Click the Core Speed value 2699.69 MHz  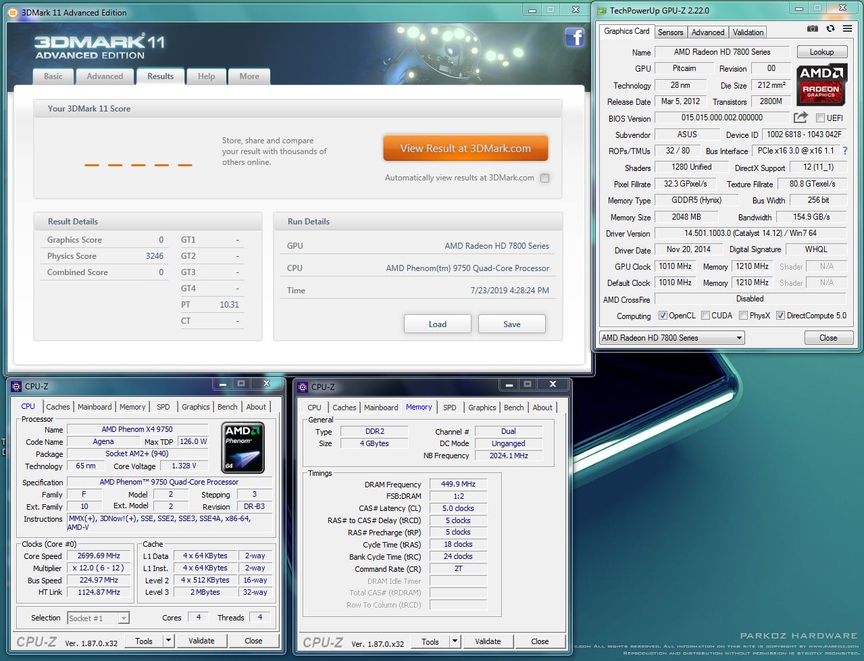(x=99, y=556)
